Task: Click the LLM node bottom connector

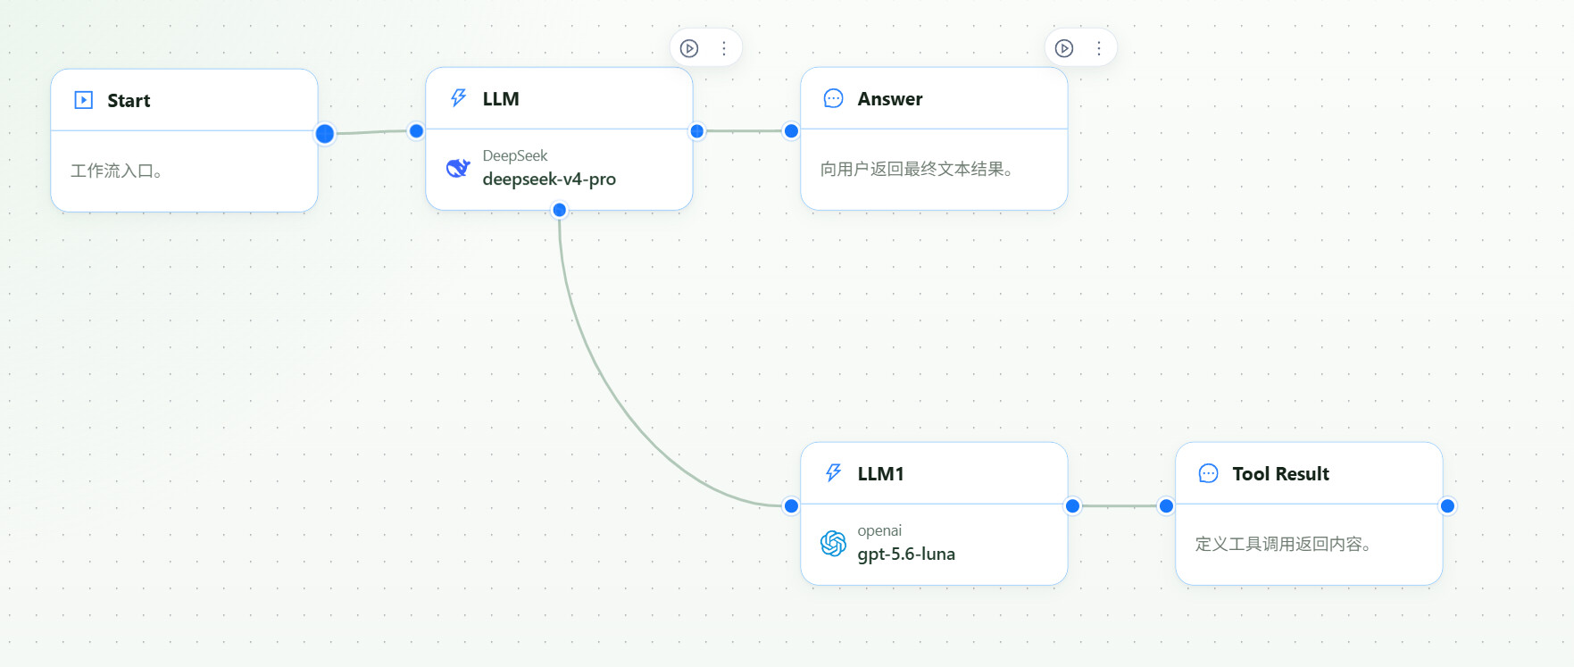Action: [560, 210]
